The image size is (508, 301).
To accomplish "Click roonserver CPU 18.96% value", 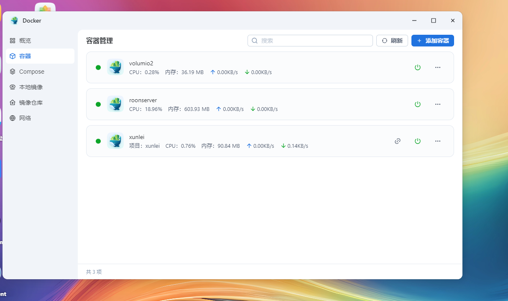I will pyautogui.click(x=146, y=109).
